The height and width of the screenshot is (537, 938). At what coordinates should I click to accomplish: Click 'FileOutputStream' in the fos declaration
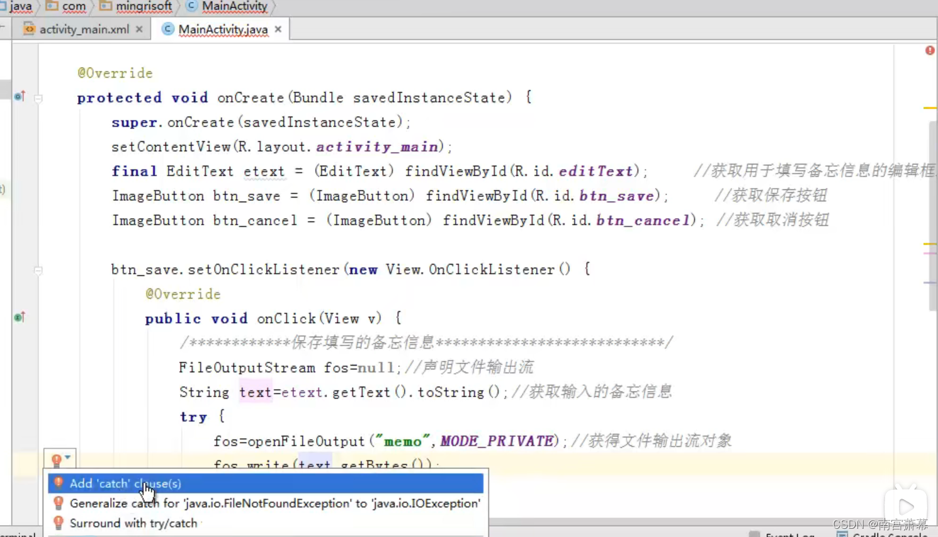[247, 368]
